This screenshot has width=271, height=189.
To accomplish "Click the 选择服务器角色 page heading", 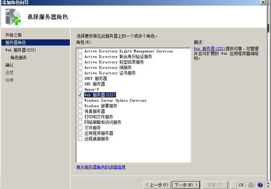I will pos(48,17).
